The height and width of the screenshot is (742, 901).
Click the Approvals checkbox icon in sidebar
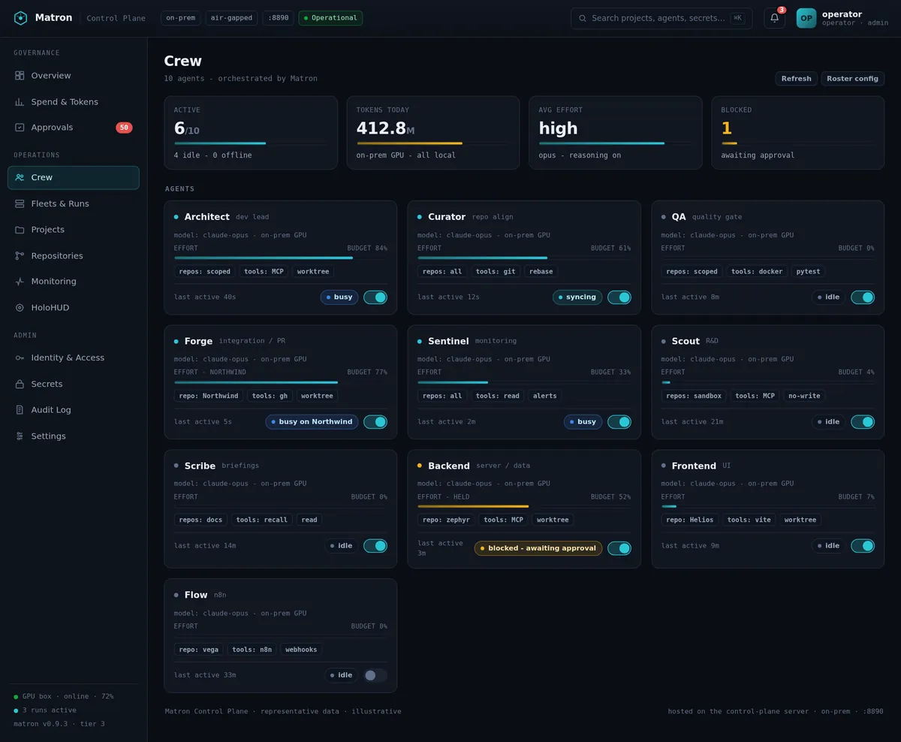(x=20, y=128)
